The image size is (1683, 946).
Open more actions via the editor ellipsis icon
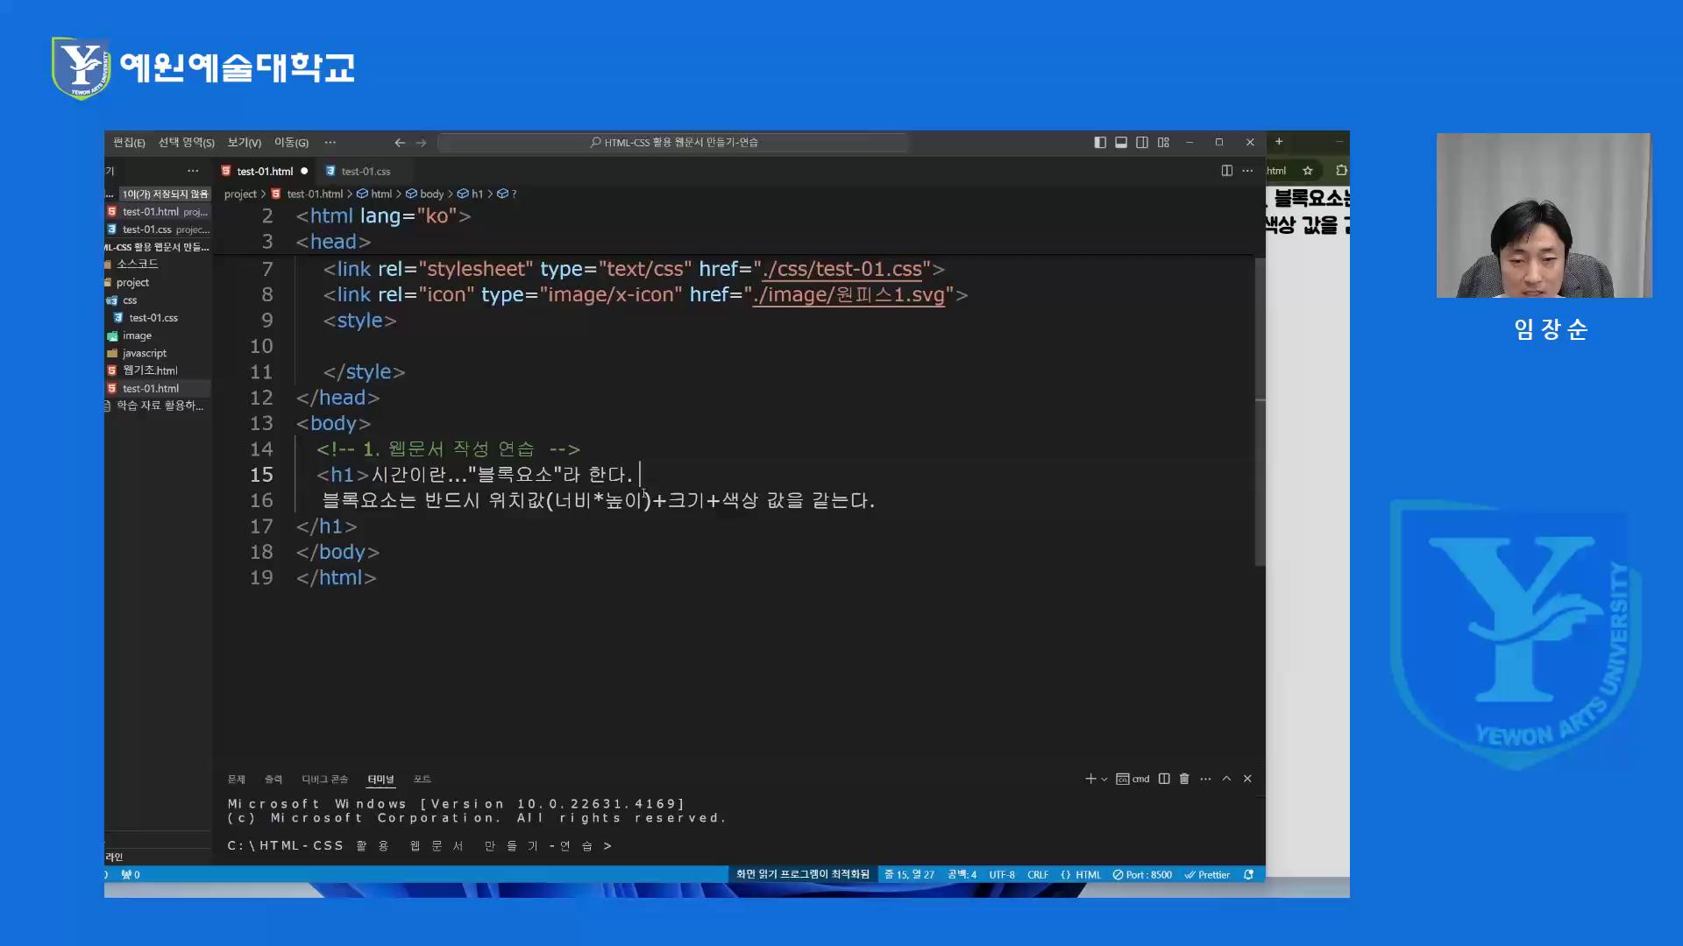tap(1247, 171)
